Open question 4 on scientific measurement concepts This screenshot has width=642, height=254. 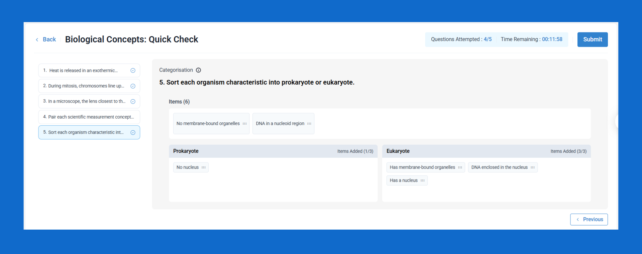point(89,117)
